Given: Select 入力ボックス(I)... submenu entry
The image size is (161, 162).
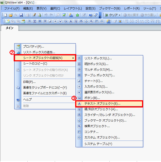Looking at the screenshot, I should (x=109, y=87).
